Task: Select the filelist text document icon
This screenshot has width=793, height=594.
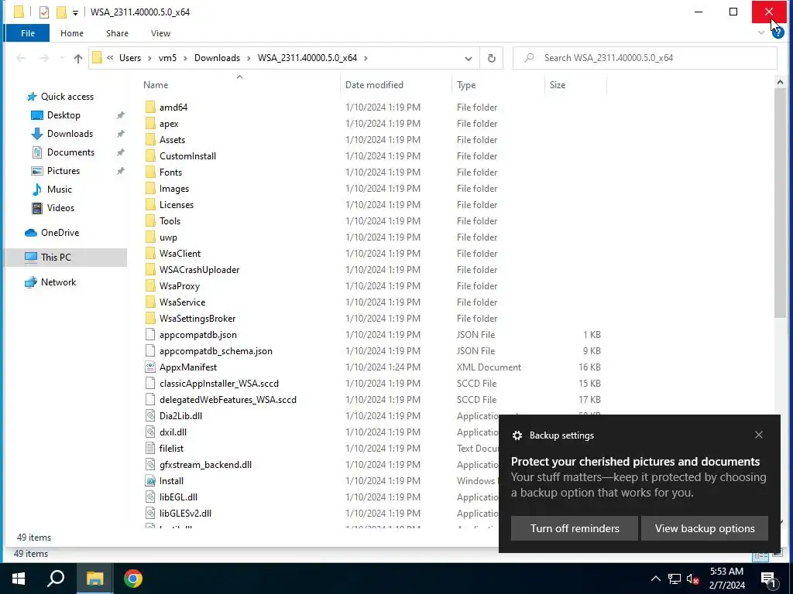Action: click(x=150, y=448)
